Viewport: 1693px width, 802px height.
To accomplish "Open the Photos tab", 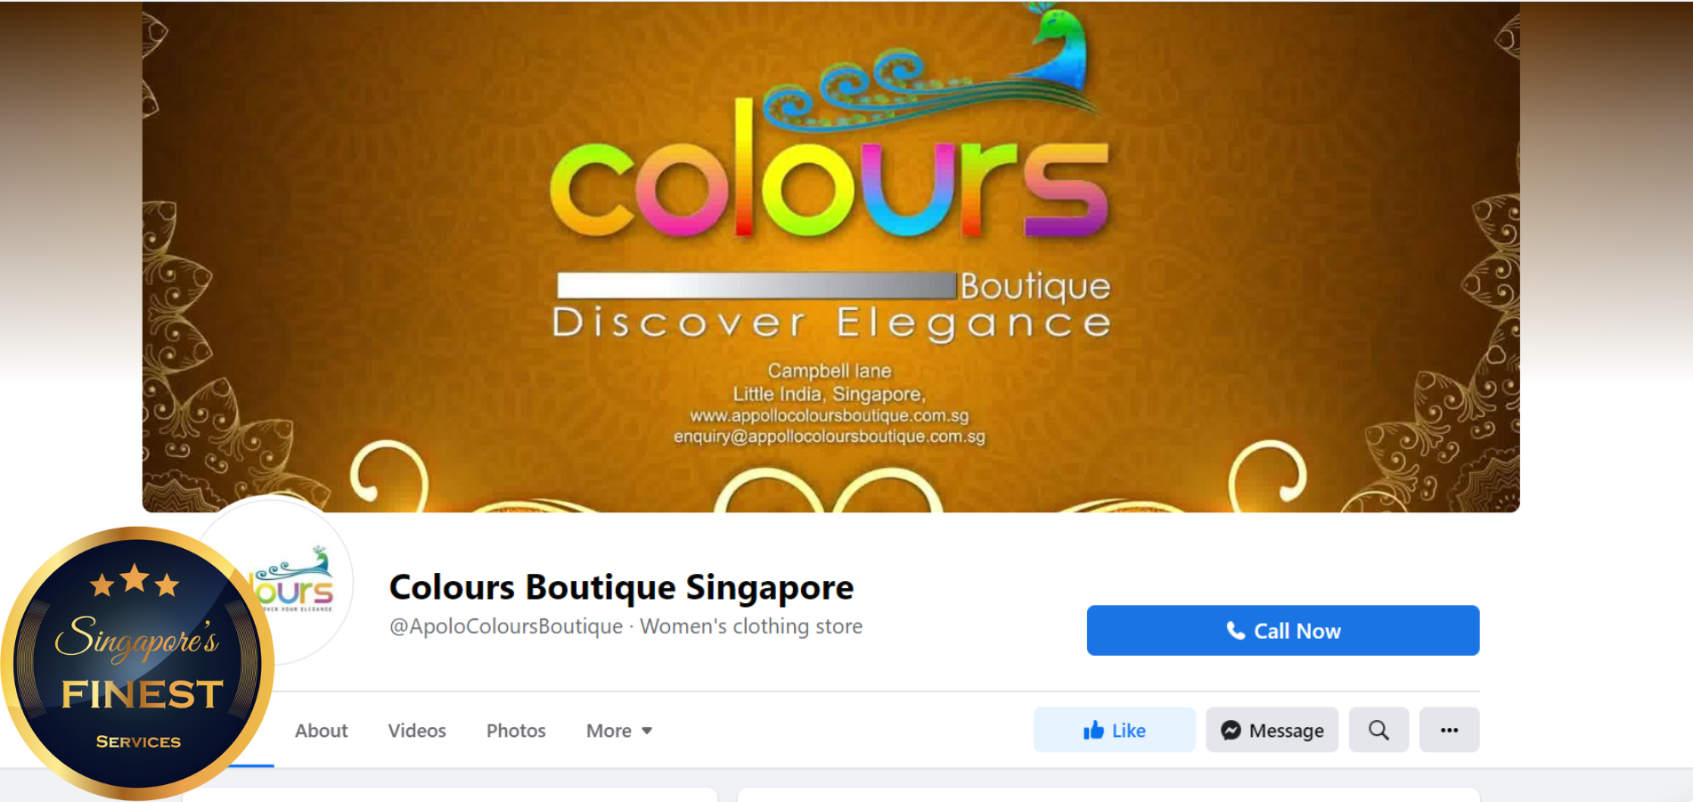I will [516, 731].
